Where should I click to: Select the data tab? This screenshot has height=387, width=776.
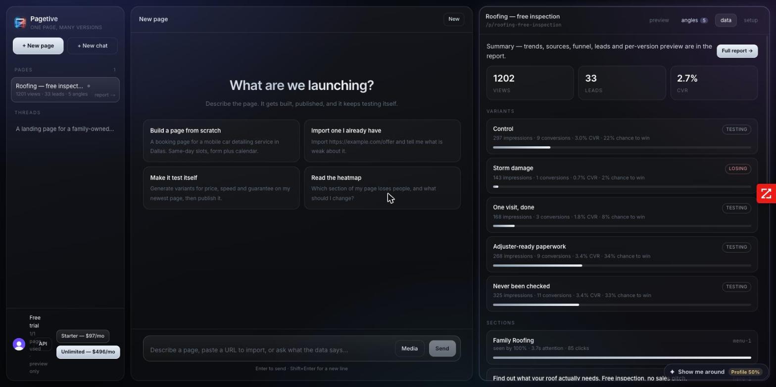(726, 20)
